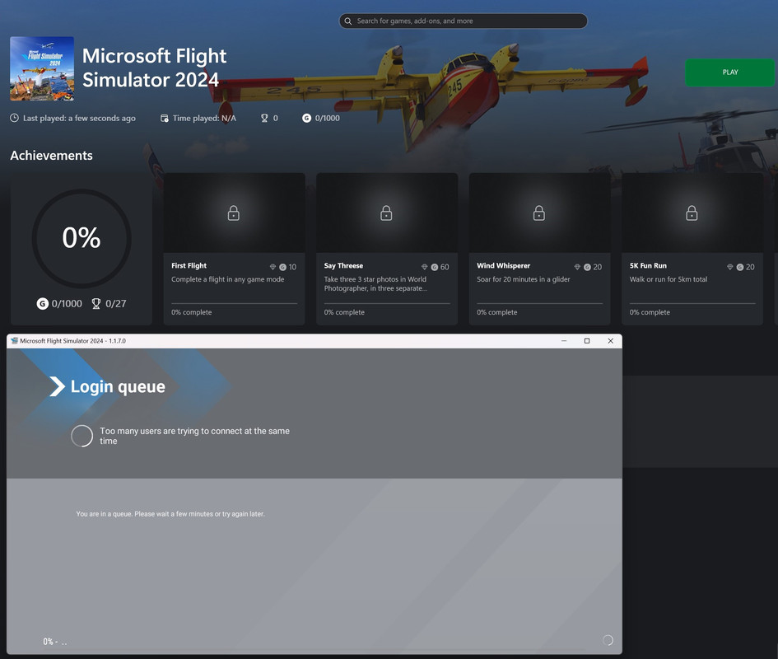This screenshot has height=659, width=778.
Task: Click the '0% - ..' loading status text
Action: click(55, 642)
